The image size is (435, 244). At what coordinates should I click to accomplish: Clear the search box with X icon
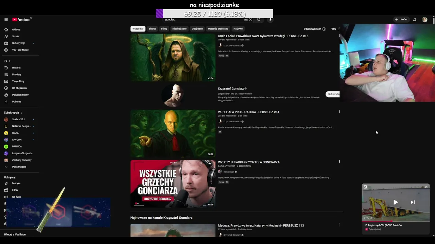point(251,20)
